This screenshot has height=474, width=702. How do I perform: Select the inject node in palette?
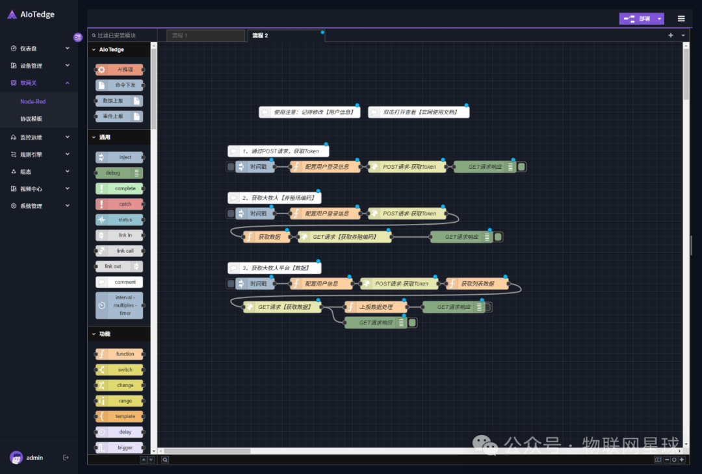coord(120,157)
